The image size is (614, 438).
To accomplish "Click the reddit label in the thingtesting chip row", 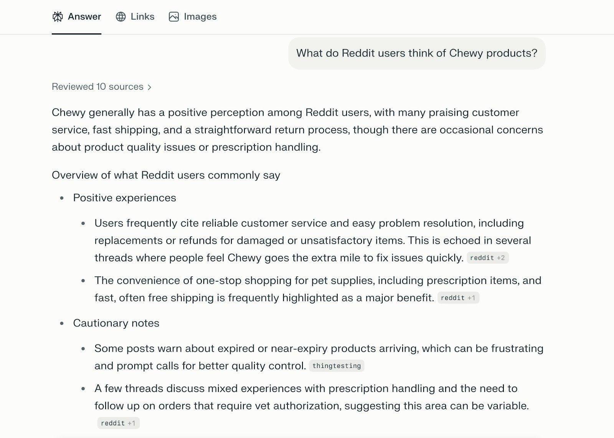I will pos(337,366).
